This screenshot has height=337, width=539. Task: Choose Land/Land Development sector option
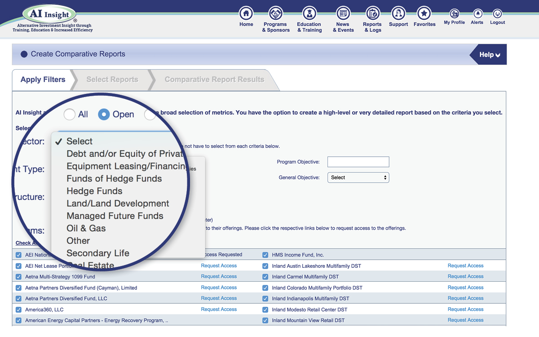(118, 204)
